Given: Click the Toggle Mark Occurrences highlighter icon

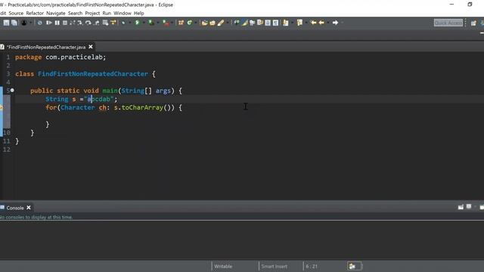Looking at the screenshot, I should (244, 23).
